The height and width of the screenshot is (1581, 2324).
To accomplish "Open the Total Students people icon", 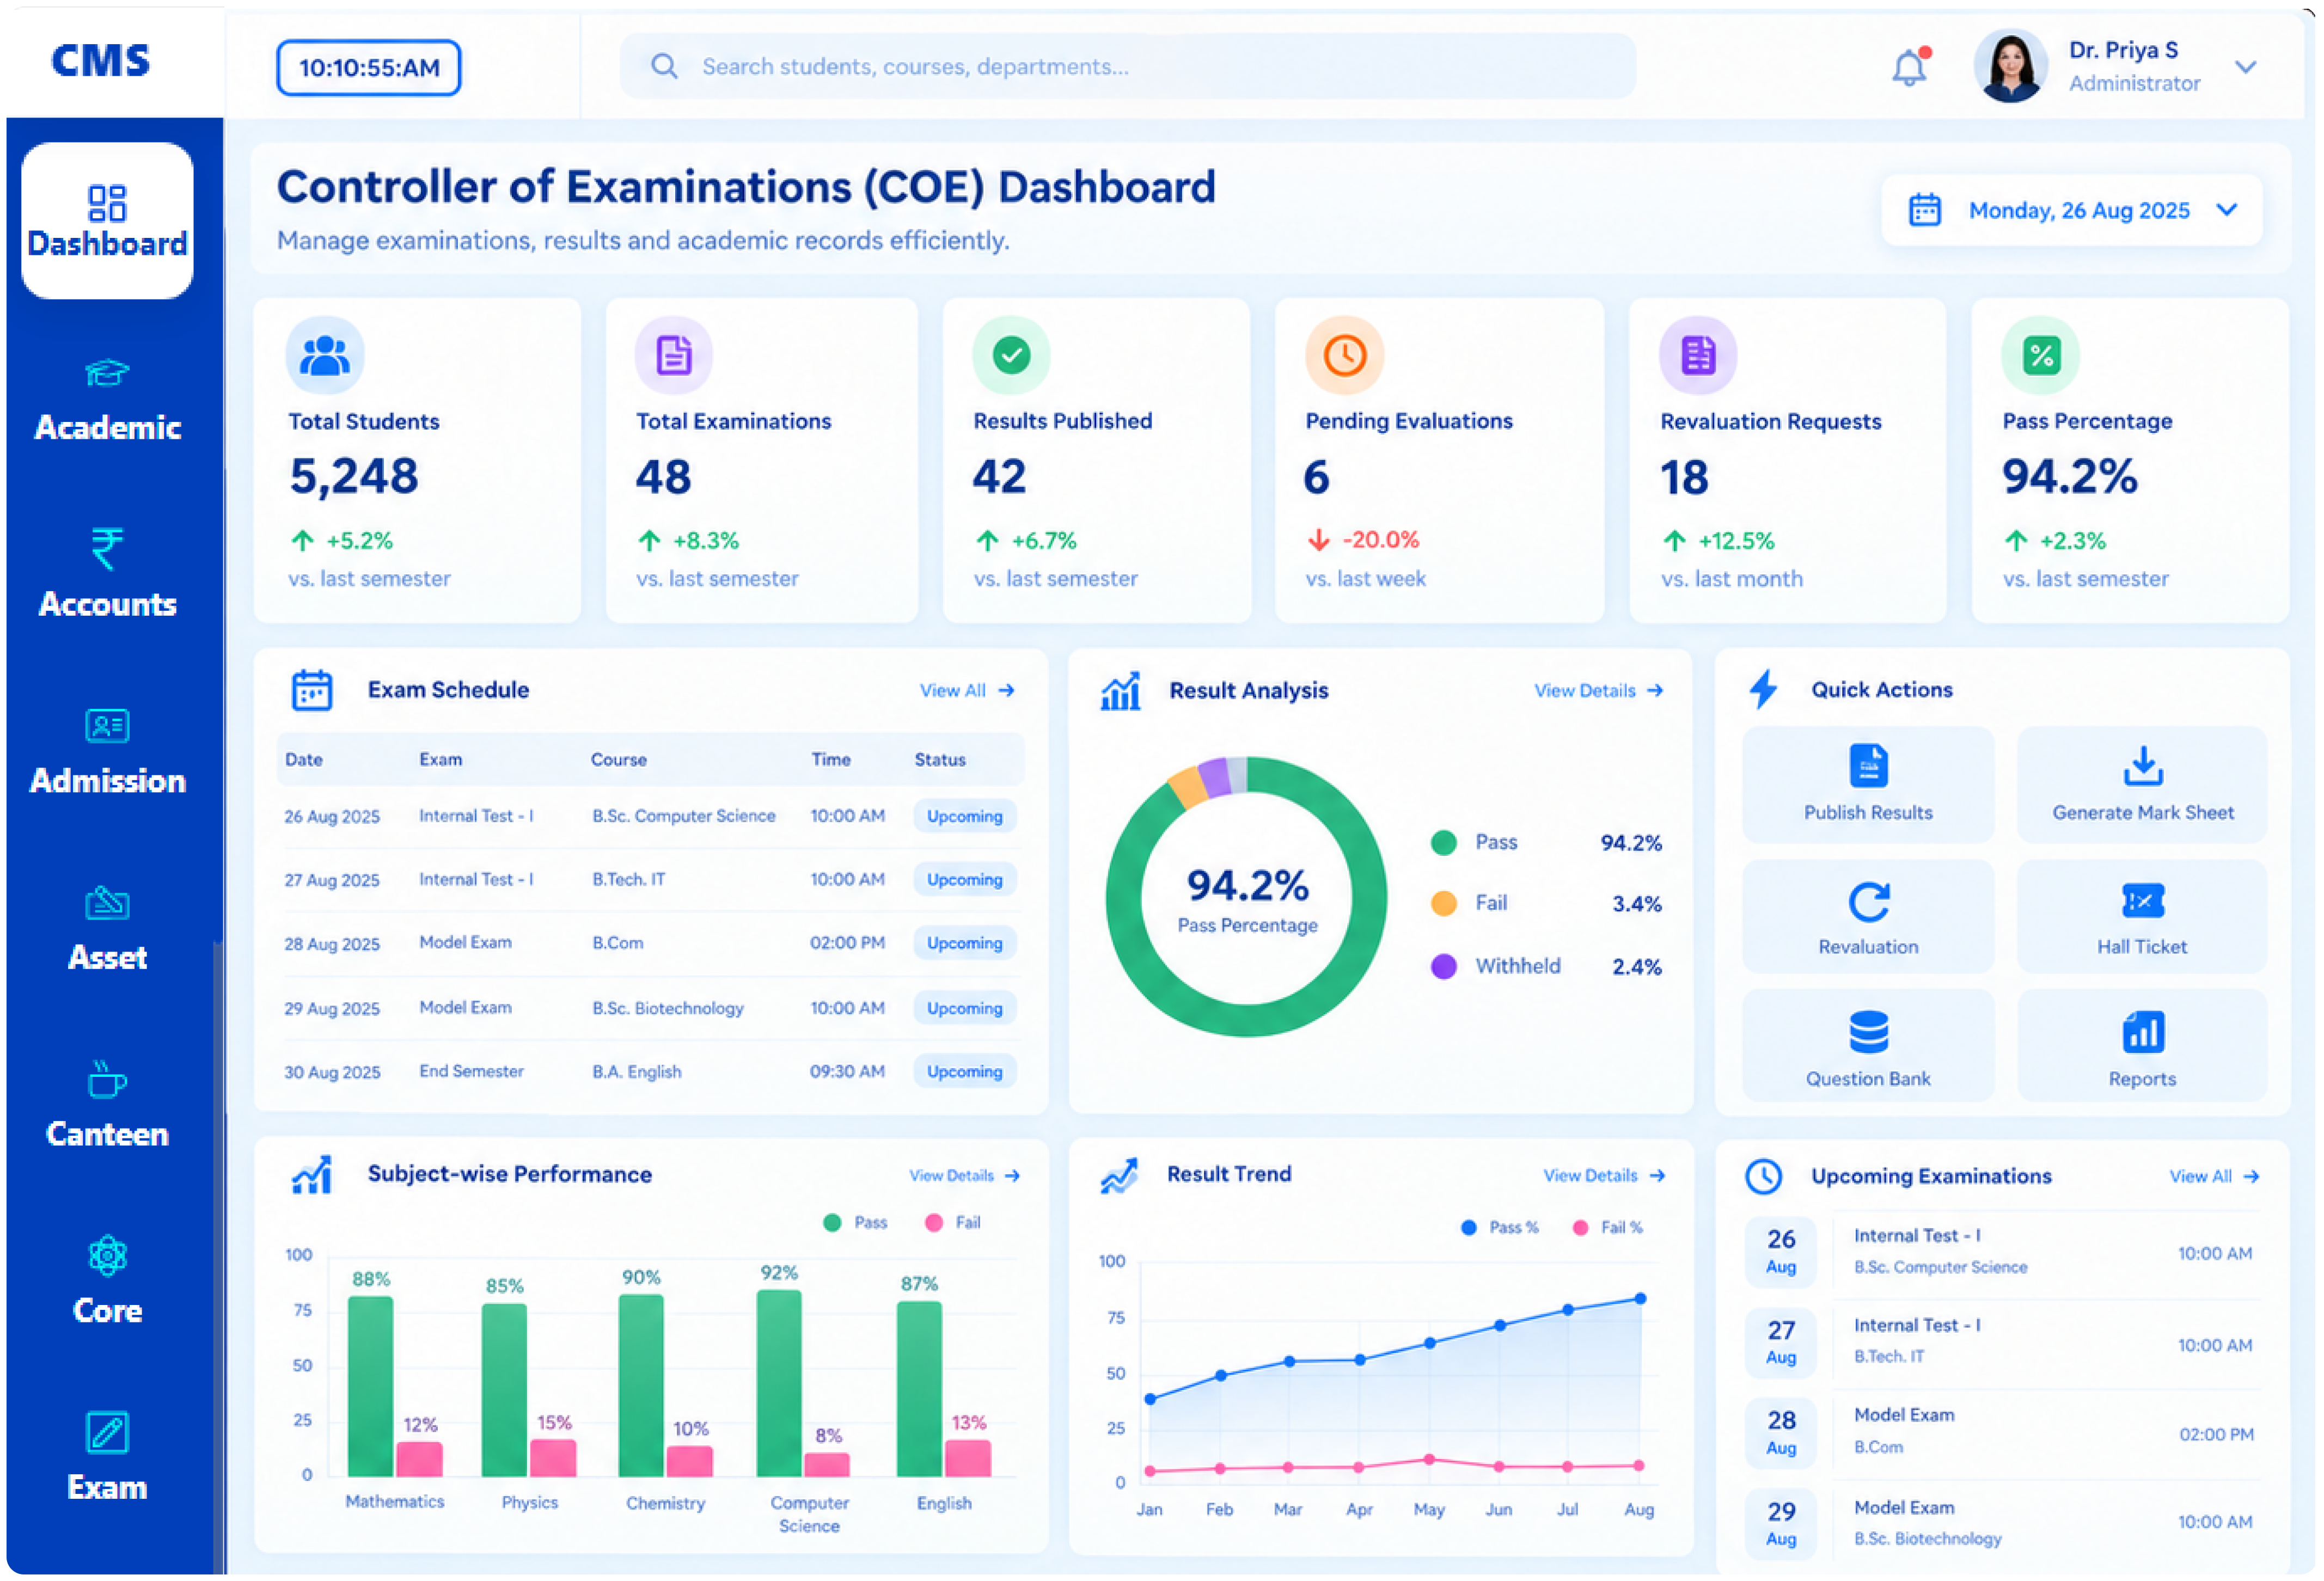I will click(324, 355).
